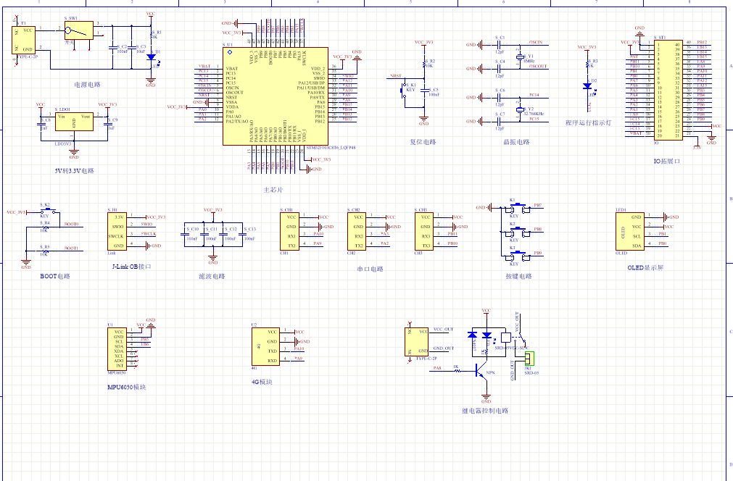733x481 pixels.
Task: Click the S_LDO1 voltage regulator component
Action: click(73, 120)
